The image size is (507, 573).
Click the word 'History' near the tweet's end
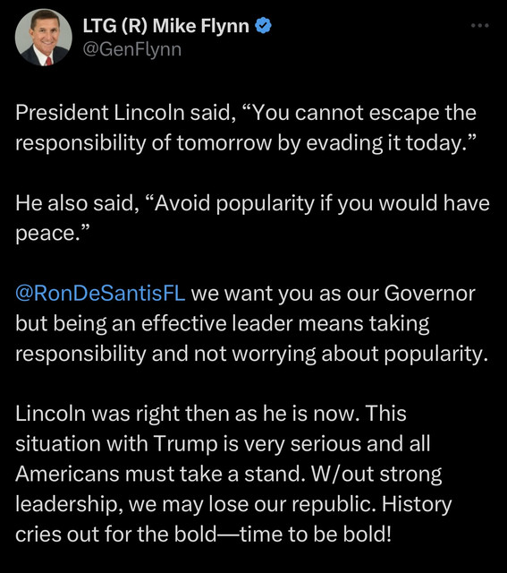pos(417,505)
